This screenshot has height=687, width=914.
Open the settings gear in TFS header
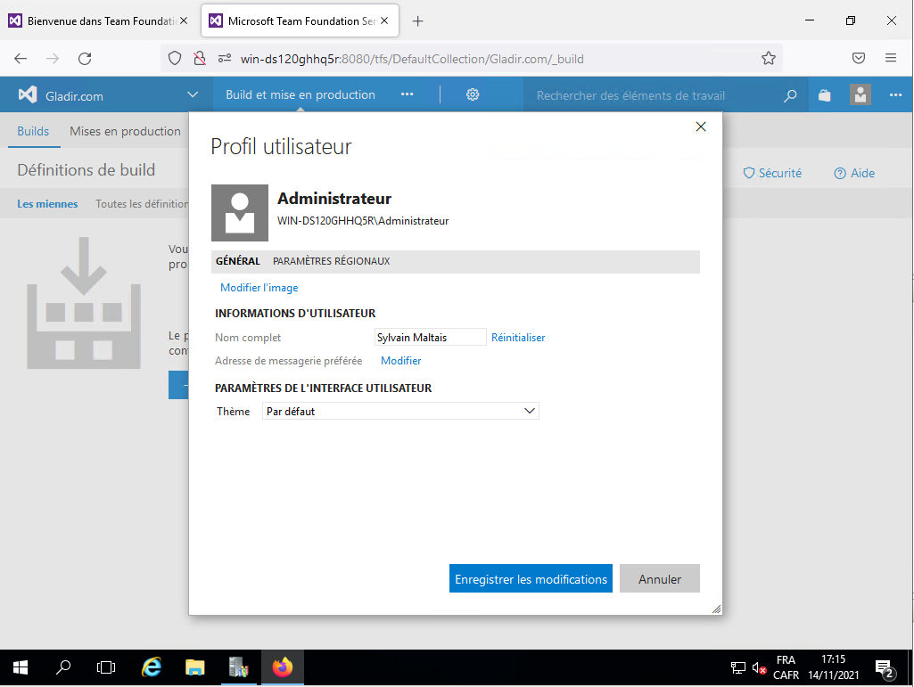[x=473, y=95]
